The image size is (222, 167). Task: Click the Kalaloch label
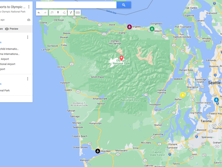tap(65, 83)
